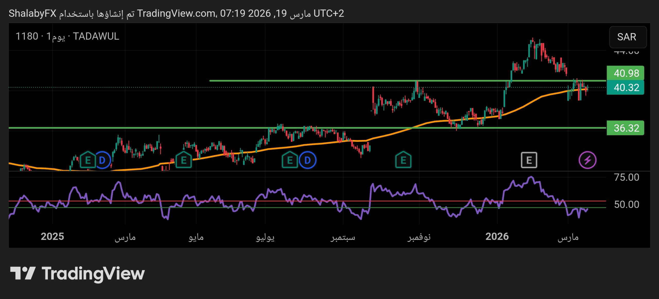Click the TradingView logo at bottom
This screenshot has width=659, height=299.
(x=77, y=273)
